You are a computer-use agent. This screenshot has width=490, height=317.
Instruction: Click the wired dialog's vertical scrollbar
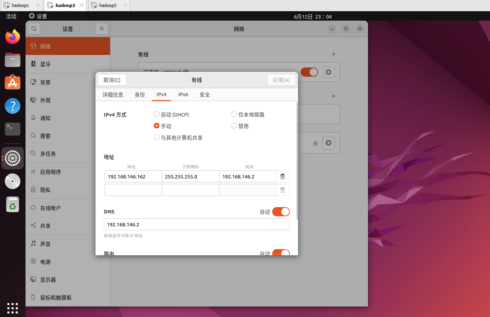[x=297, y=161]
